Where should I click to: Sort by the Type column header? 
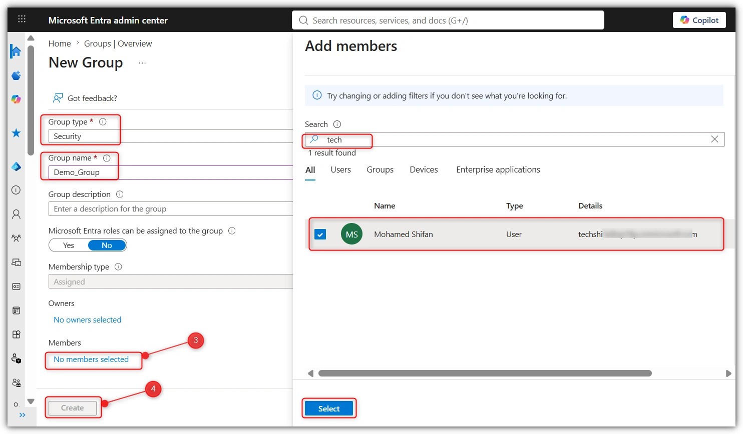click(x=515, y=206)
